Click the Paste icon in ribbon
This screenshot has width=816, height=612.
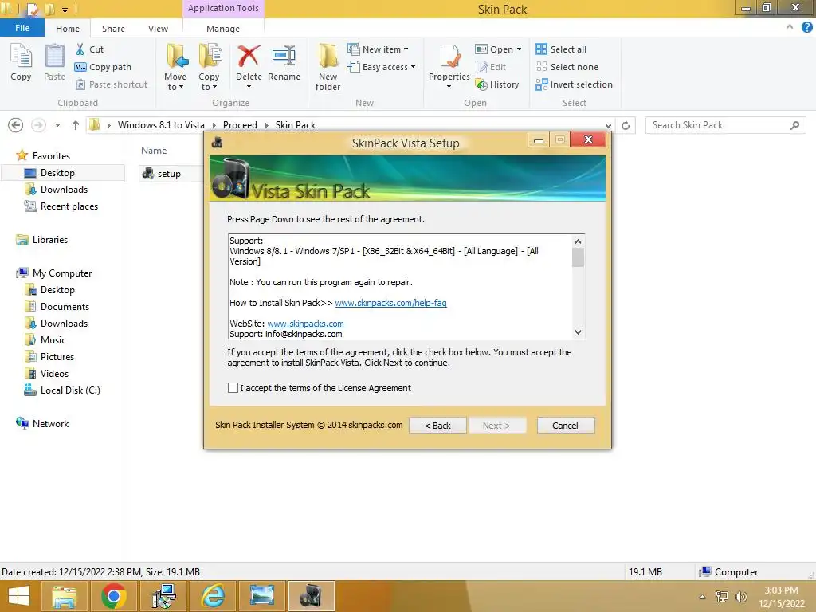[x=54, y=57]
